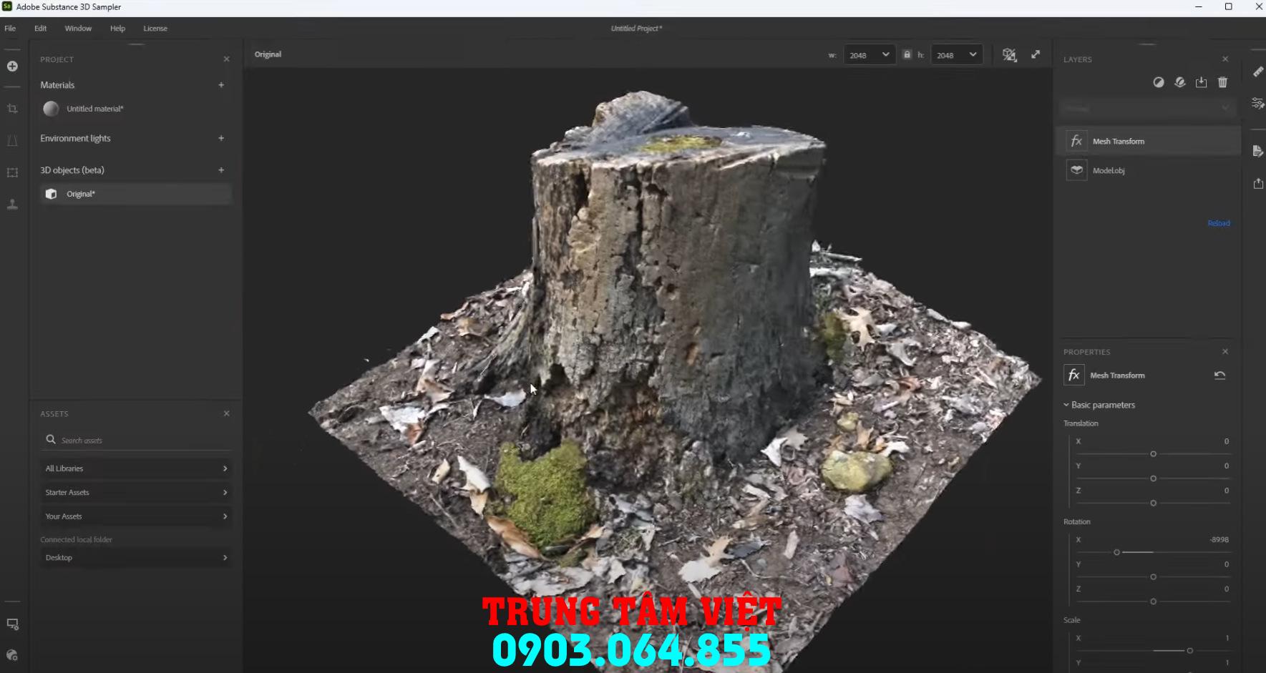Open the height resolution dropdown 2048
The image size is (1266, 673).
pos(957,55)
